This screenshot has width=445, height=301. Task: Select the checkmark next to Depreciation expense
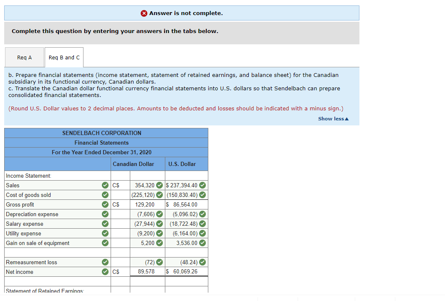click(105, 214)
